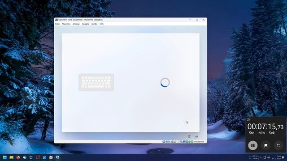Open the taskbar clock and date
287x161 pixels.
point(276,157)
